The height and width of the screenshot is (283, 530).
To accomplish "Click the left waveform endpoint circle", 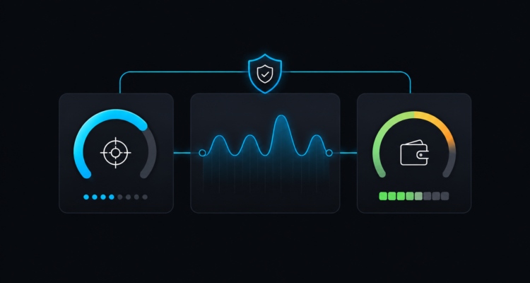I will [202, 153].
